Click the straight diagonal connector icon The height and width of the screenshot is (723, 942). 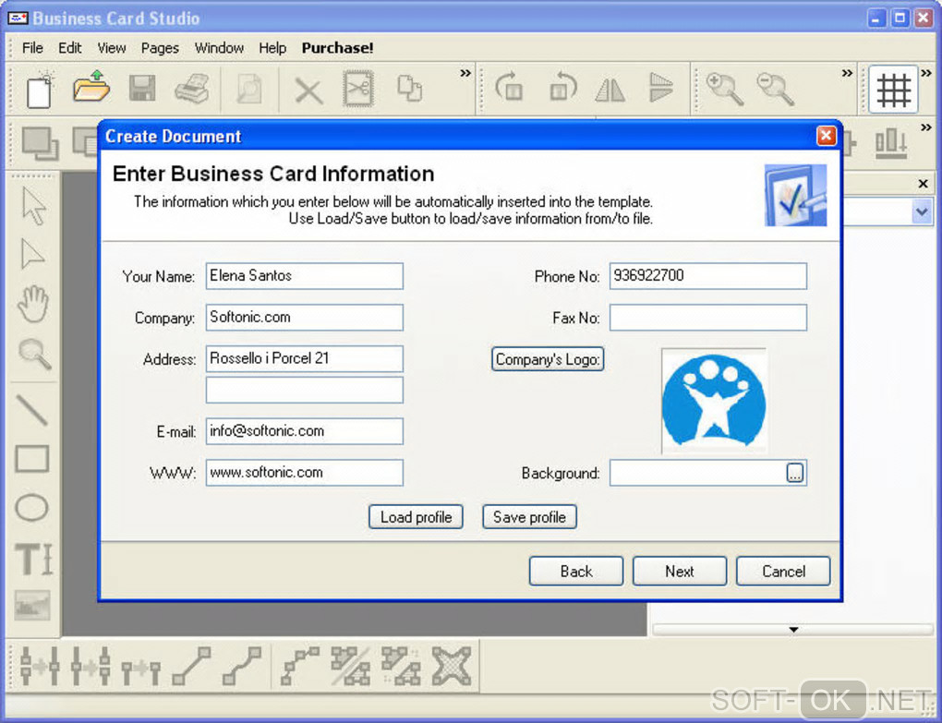[192, 666]
